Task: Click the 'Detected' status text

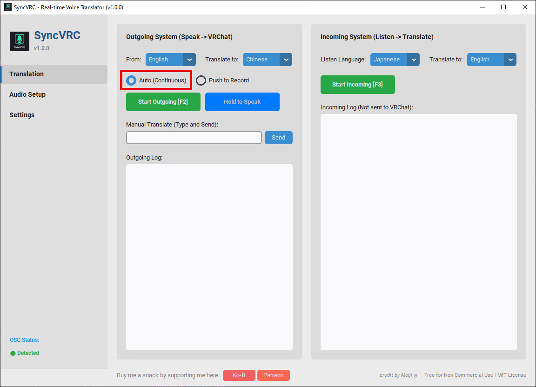Action: tap(28, 353)
